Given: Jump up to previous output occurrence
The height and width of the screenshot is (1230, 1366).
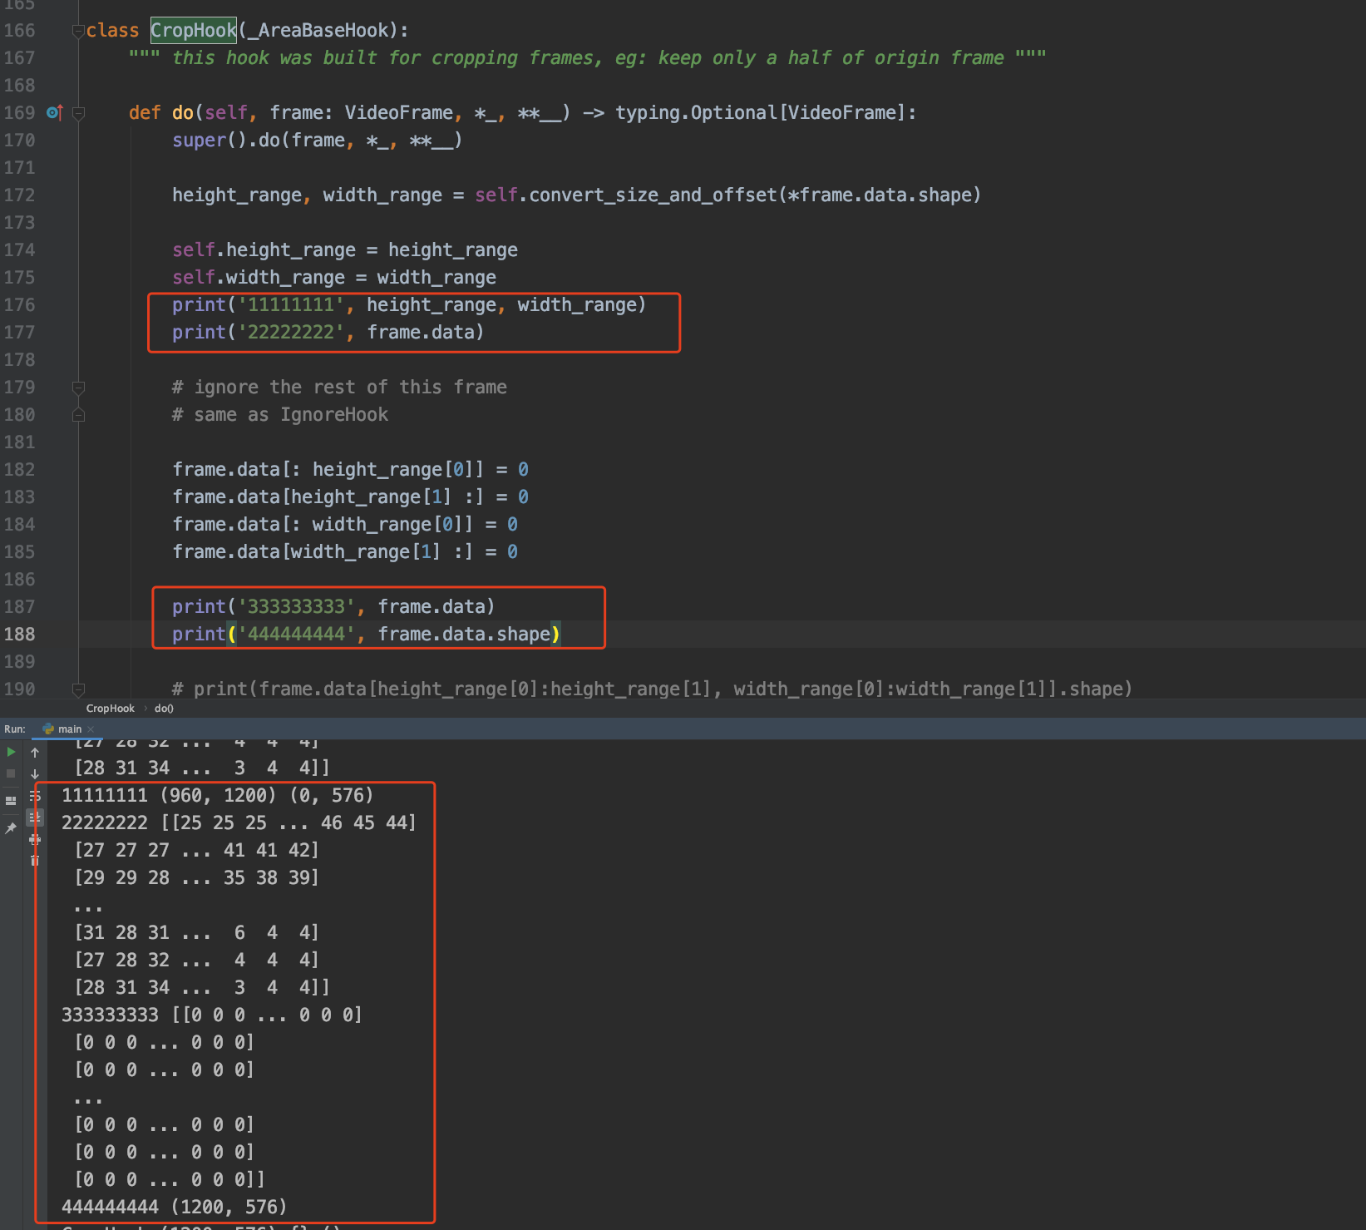Looking at the screenshot, I should pos(35,752).
